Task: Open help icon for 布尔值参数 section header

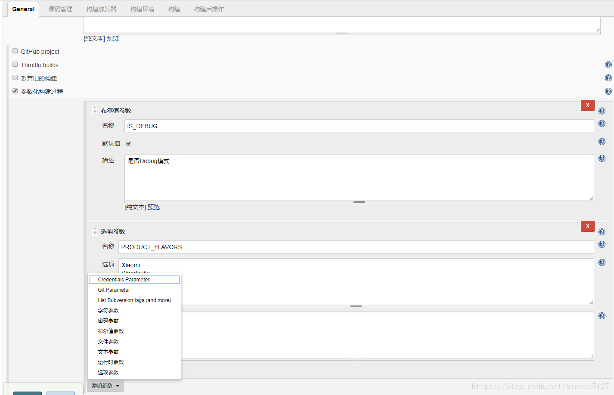Action: pos(602,111)
